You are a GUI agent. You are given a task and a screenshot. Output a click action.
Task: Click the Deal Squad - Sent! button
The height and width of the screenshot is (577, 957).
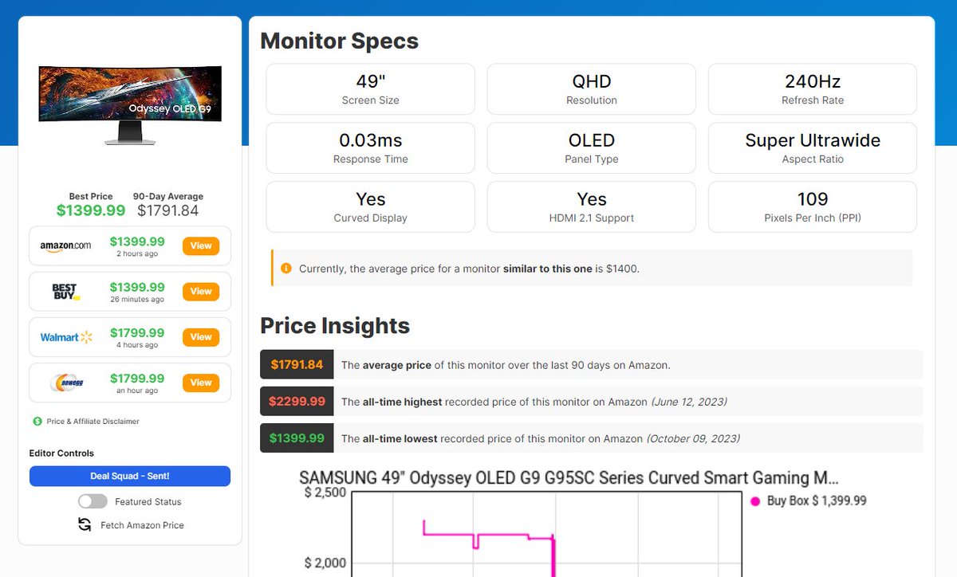[130, 476]
